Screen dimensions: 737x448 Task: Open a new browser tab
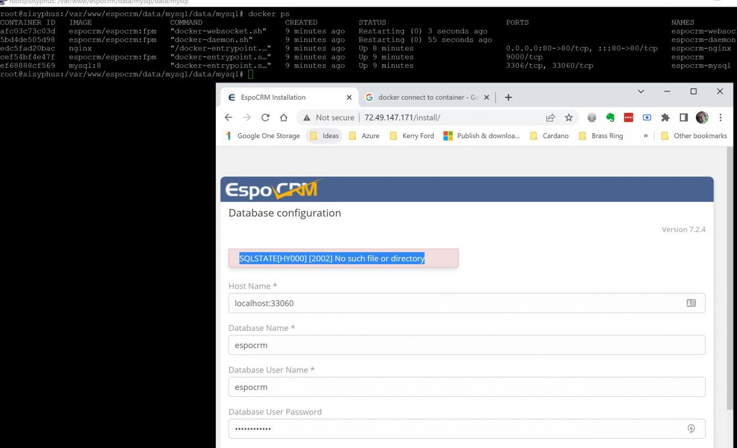click(x=508, y=97)
